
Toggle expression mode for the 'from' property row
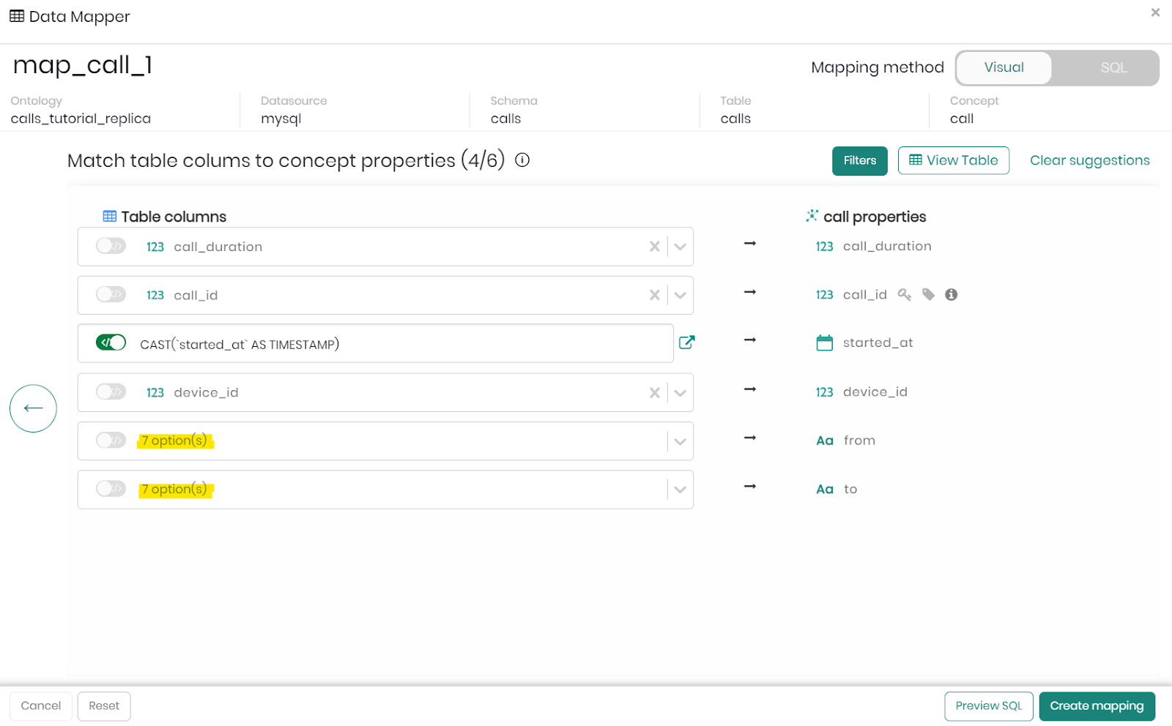tap(111, 440)
